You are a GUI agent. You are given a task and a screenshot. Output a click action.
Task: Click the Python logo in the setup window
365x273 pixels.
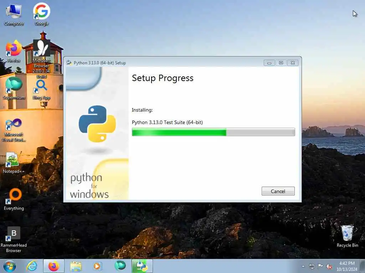(x=97, y=124)
